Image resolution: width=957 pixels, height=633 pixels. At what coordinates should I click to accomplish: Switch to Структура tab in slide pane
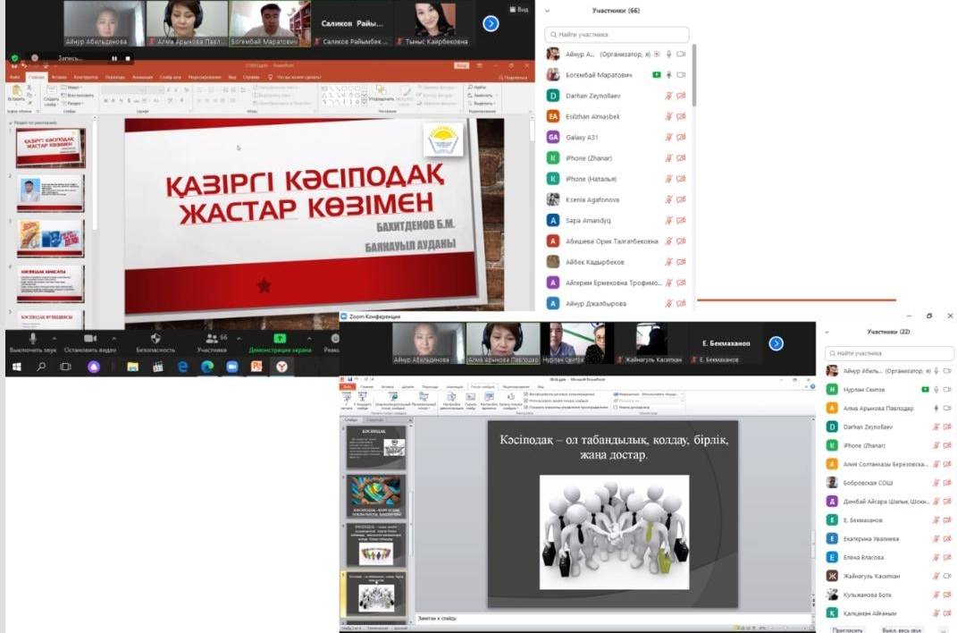pyautogui.click(x=374, y=420)
